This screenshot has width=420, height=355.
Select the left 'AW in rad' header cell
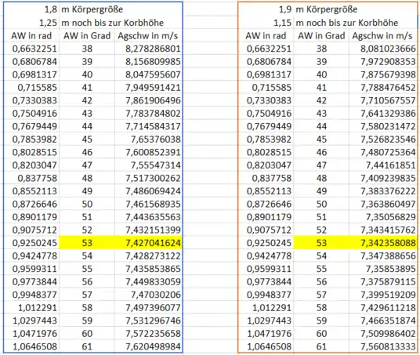pos(31,35)
